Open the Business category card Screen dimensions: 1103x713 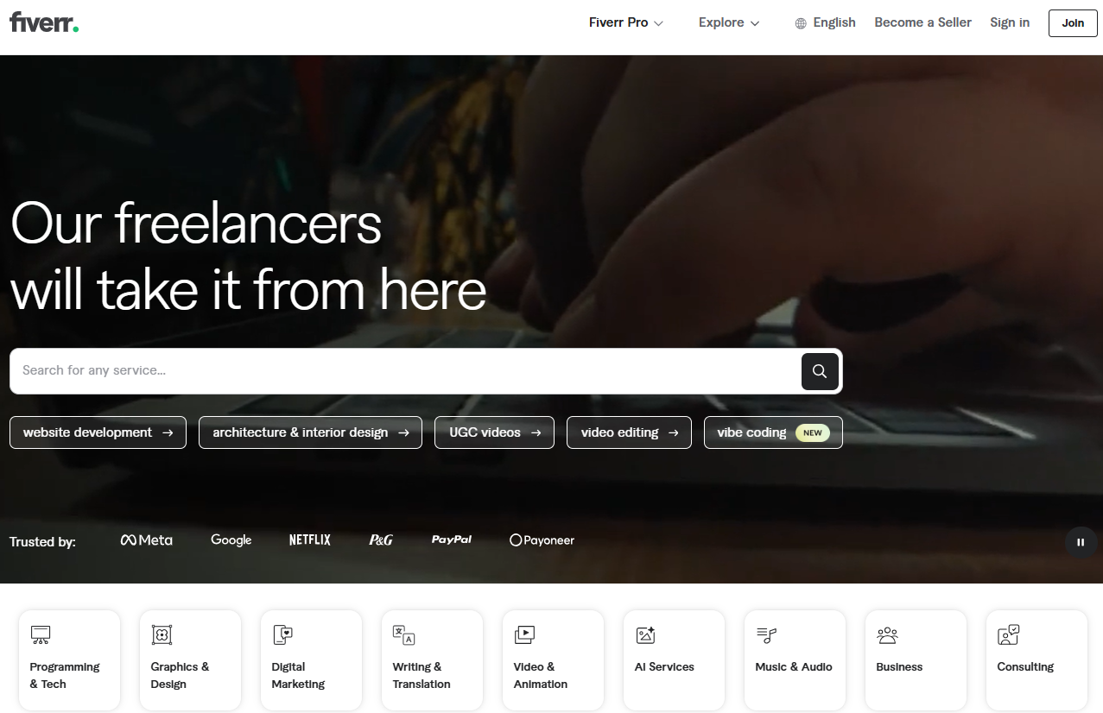click(916, 660)
